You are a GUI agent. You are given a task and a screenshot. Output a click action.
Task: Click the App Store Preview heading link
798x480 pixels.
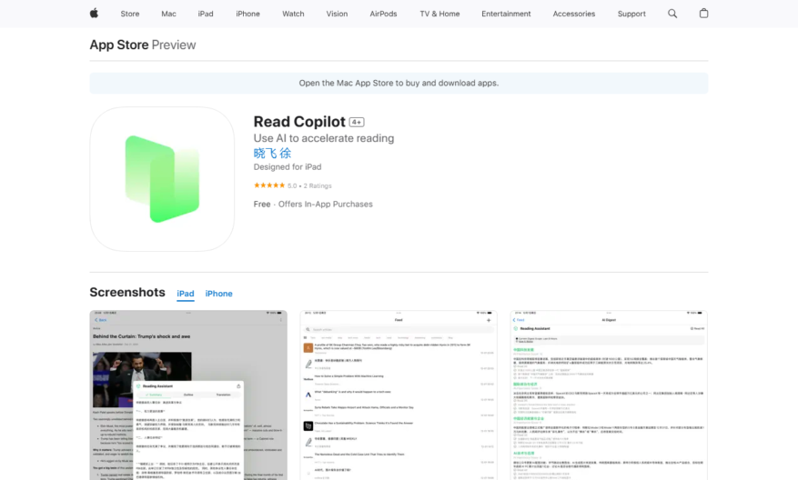[143, 45]
